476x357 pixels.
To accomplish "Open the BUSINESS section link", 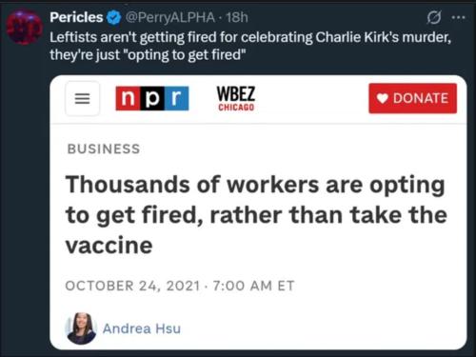I will [x=104, y=149].
